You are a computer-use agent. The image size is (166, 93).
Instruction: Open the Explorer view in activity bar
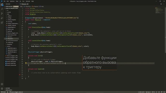point(2,5)
